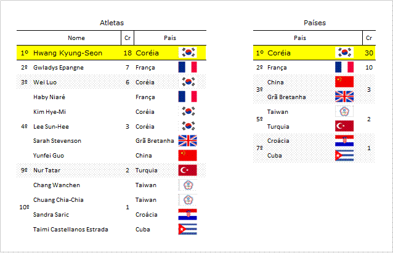Select the Wei Luo name cell
393x253 pixels.
coord(45,82)
